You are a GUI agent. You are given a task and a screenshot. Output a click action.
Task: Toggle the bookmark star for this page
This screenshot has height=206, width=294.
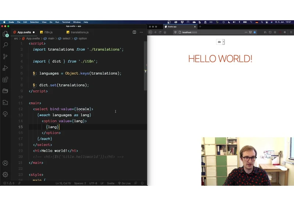[x=255, y=32]
